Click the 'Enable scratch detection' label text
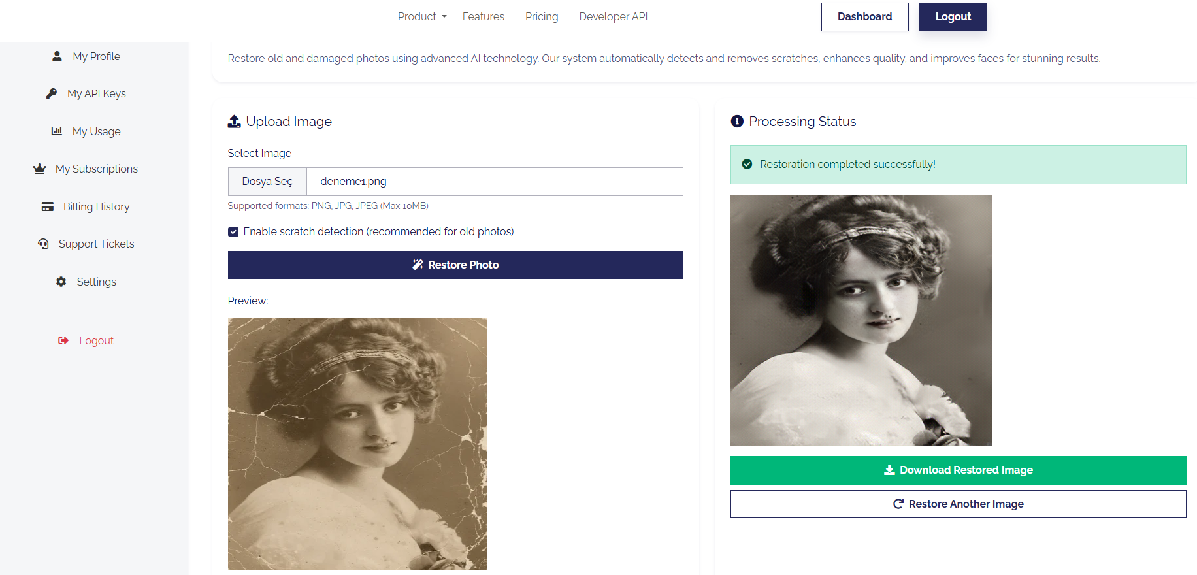1197x575 pixels. pos(378,232)
